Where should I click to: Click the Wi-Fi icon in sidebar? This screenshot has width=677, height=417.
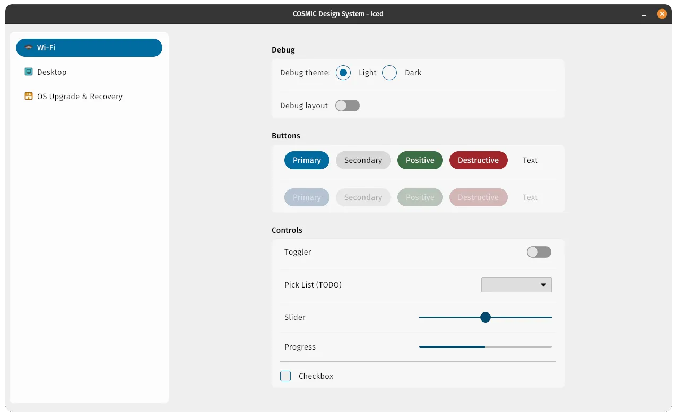tap(29, 48)
